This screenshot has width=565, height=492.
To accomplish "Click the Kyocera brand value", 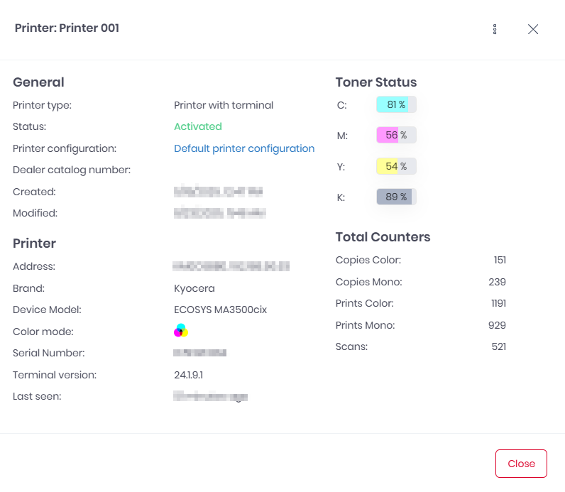I will (194, 288).
